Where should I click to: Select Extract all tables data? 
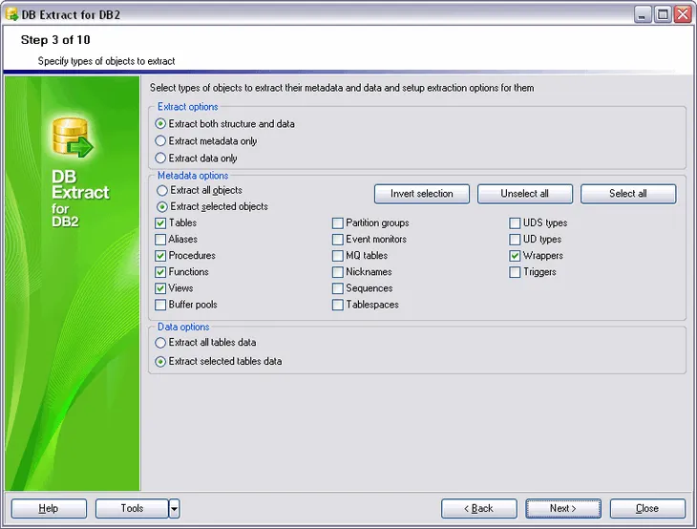(160, 343)
